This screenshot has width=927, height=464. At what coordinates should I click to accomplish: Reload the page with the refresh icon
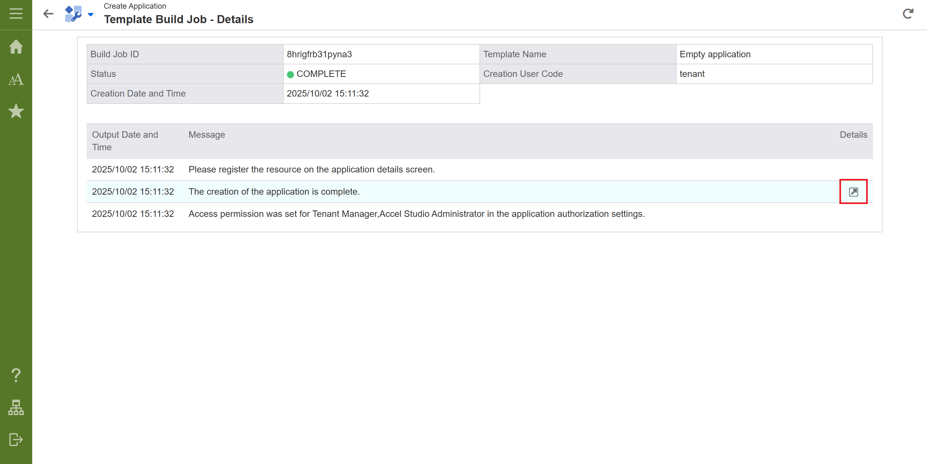908,14
